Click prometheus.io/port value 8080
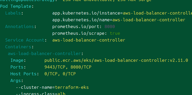The width and height of the screenshot is (192, 95). (110, 26)
